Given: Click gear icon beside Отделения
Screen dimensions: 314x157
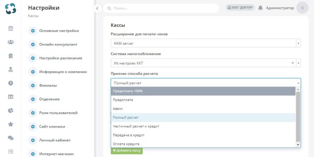Looking at the screenshot, I should pyautogui.click(x=33, y=99).
